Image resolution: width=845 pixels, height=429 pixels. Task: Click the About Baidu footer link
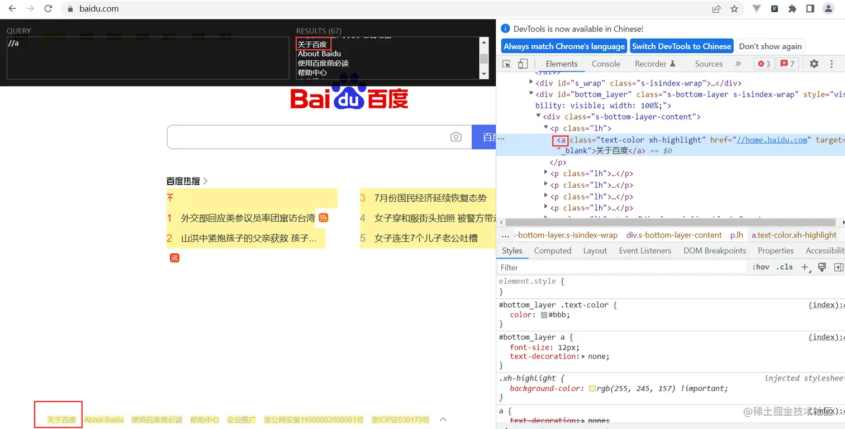(x=104, y=420)
